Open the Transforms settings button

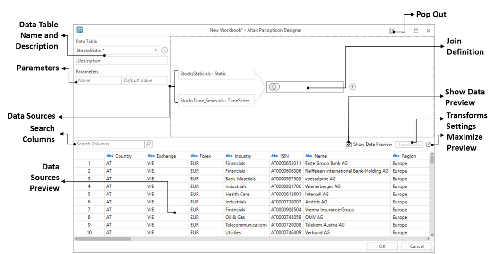tap(409, 144)
